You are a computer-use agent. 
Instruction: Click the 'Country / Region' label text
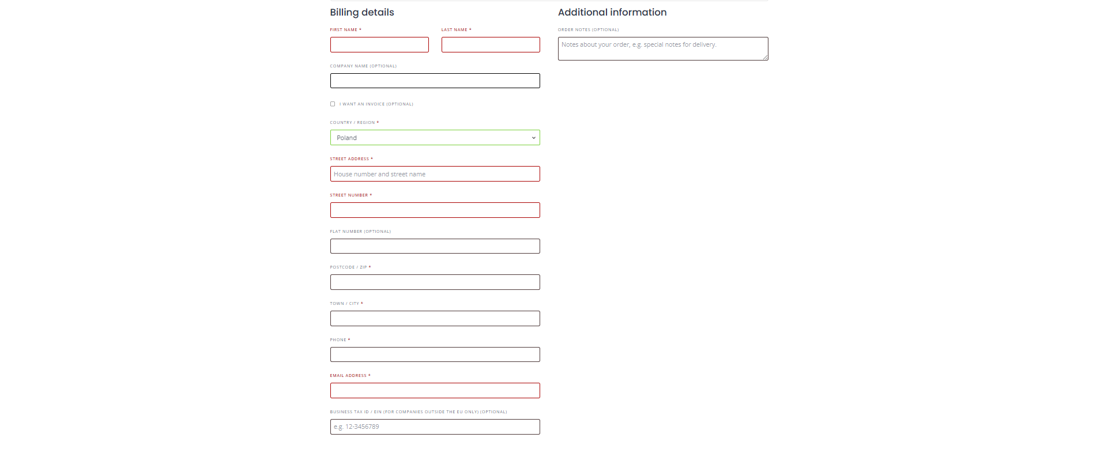[352, 123]
